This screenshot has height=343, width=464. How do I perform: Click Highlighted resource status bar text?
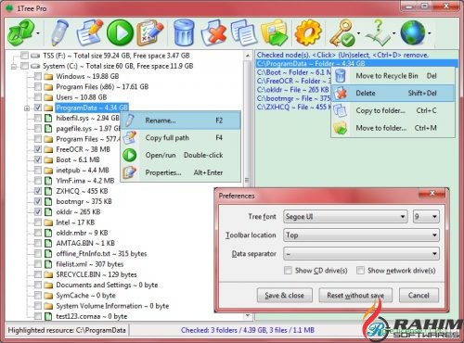(x=67, y=330)
